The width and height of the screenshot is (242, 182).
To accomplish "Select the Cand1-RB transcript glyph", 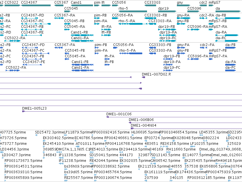I will [82, 35].
